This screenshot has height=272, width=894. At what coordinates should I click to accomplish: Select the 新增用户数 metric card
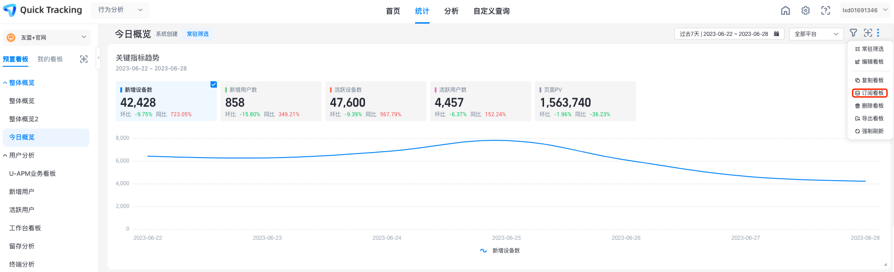point(271,101)
